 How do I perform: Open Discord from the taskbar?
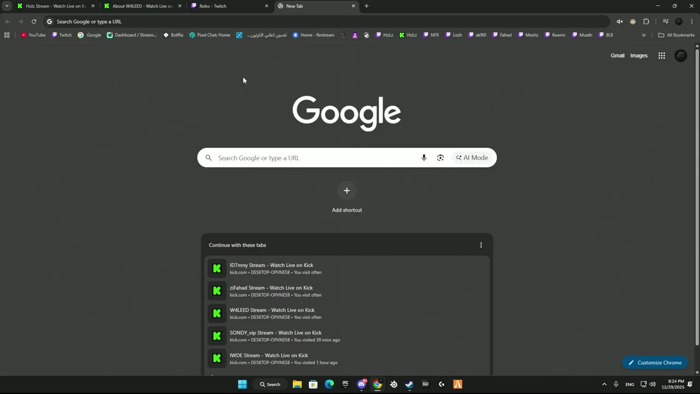tap(361, 384)
